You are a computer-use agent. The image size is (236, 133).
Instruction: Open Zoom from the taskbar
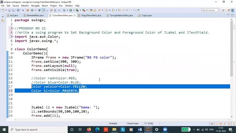tap(165, 130)
